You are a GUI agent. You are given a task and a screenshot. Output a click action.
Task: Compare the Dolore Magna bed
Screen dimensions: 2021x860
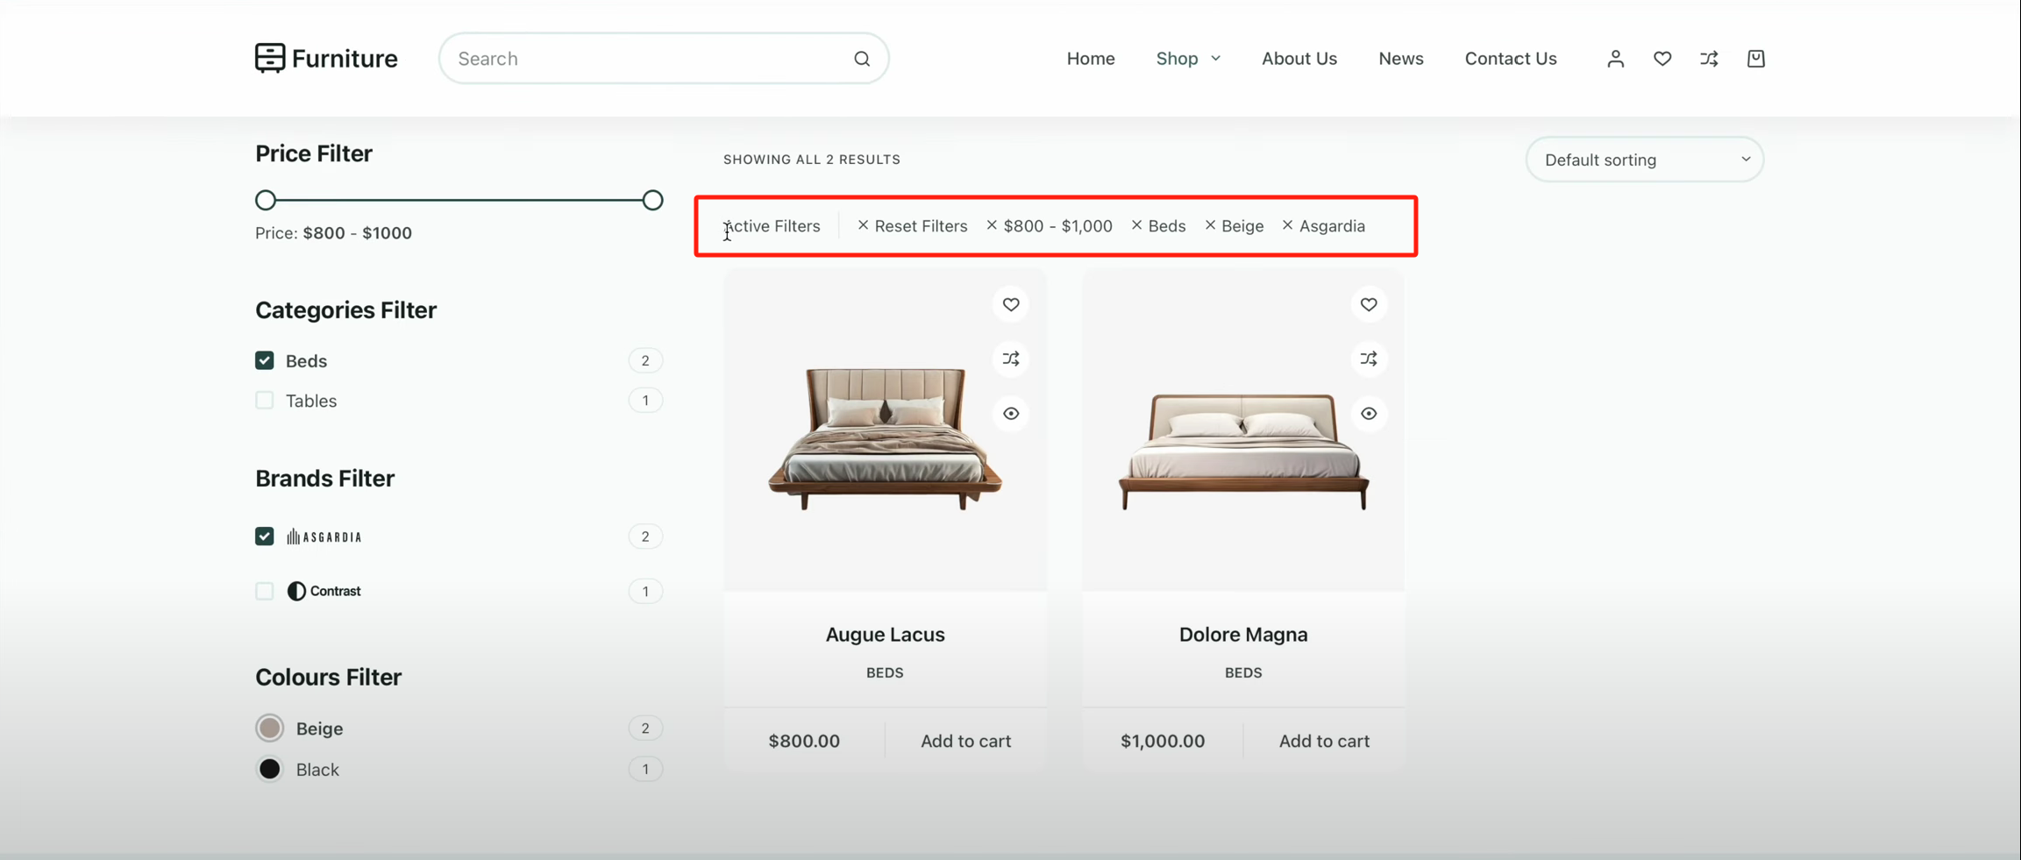(1369, 359)
